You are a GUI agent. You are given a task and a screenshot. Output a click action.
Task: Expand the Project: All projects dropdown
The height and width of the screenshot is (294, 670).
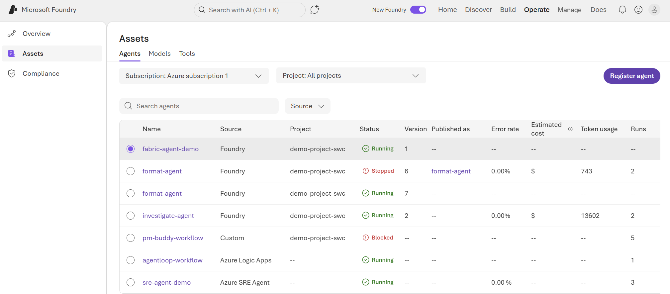click(351, 76)
